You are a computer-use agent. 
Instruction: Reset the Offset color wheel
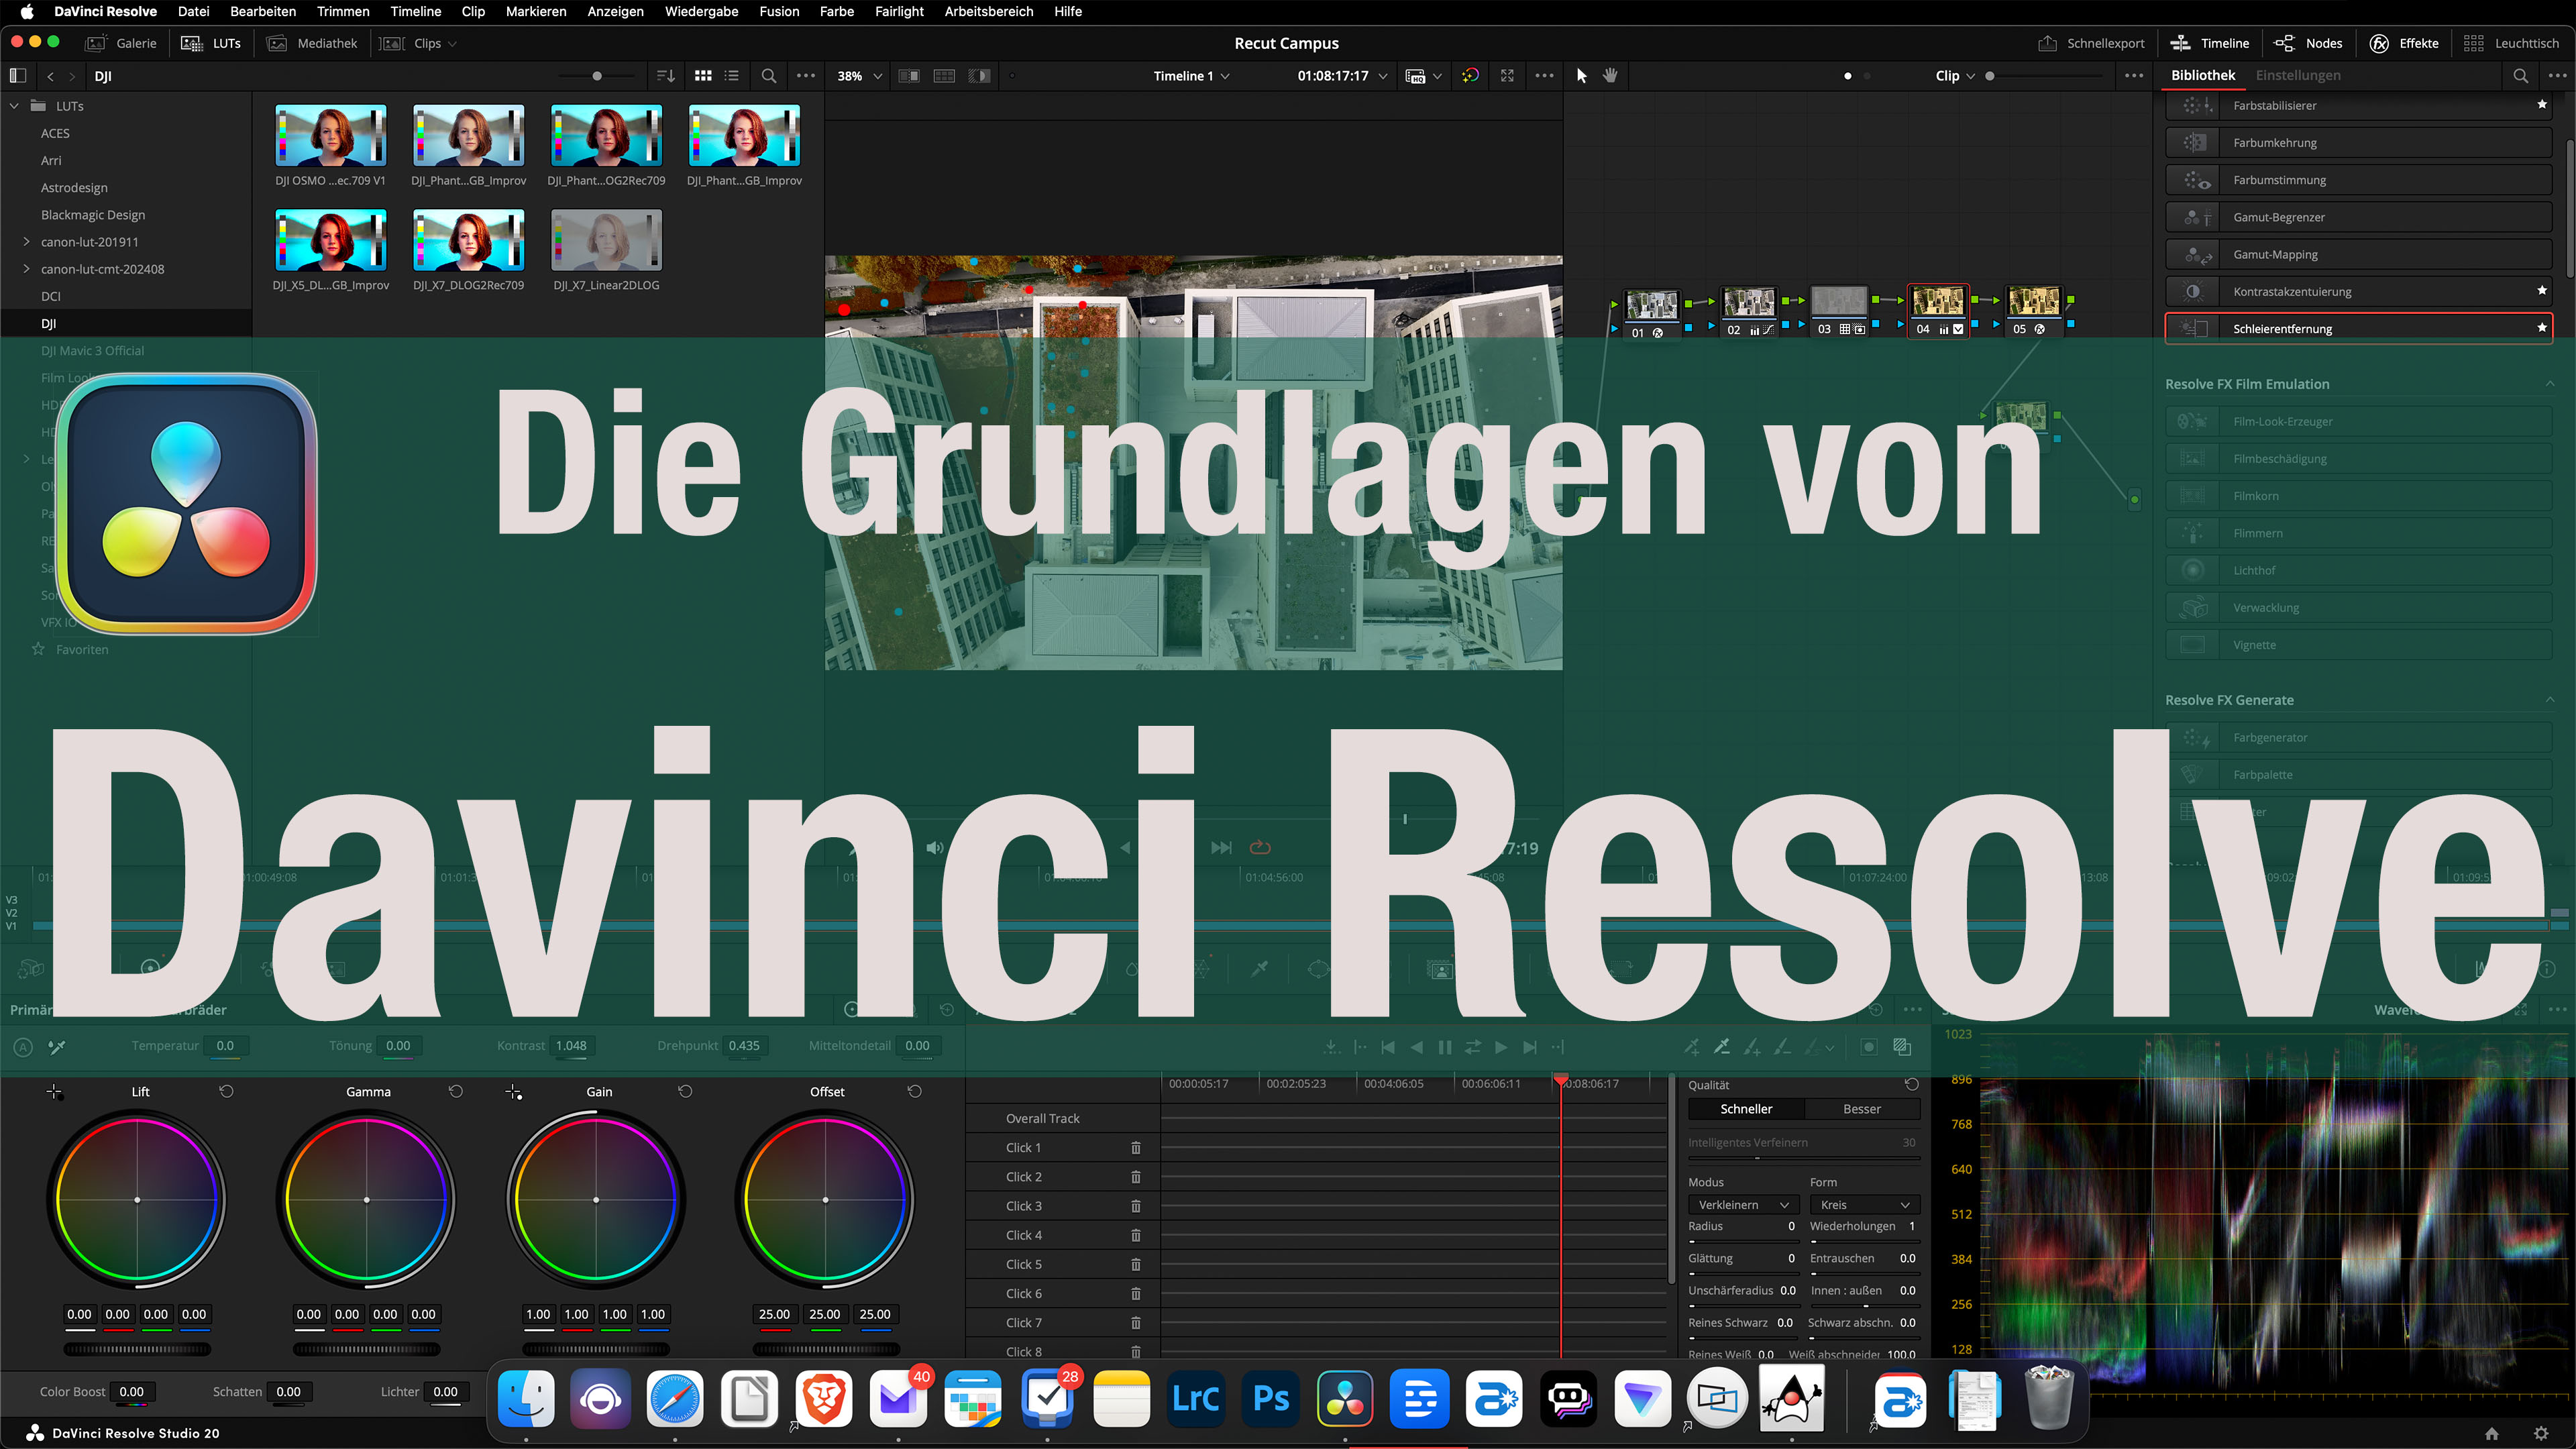914,1091
